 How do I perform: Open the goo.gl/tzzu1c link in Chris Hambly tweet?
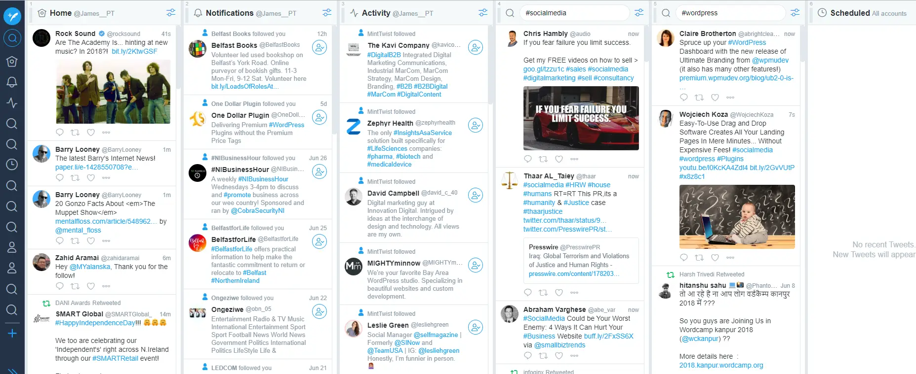(544, 69)
